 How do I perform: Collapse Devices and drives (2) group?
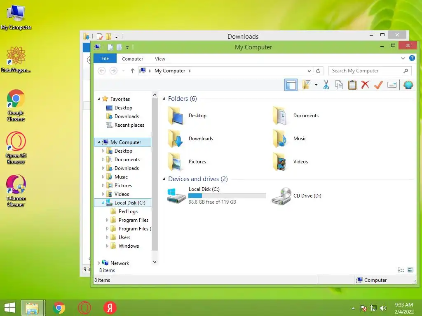point(164,179)
